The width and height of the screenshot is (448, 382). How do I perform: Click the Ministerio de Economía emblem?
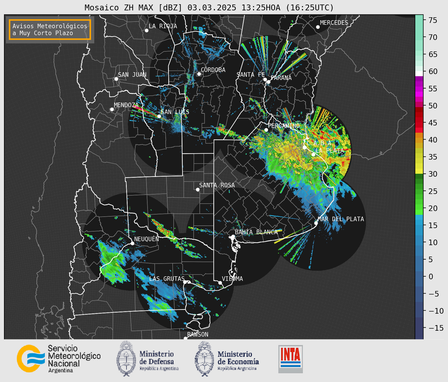204,359
